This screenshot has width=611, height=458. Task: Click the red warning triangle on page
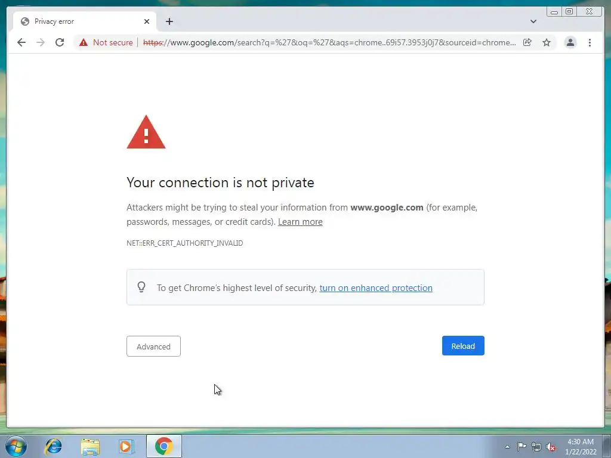[x=146, y=132]
